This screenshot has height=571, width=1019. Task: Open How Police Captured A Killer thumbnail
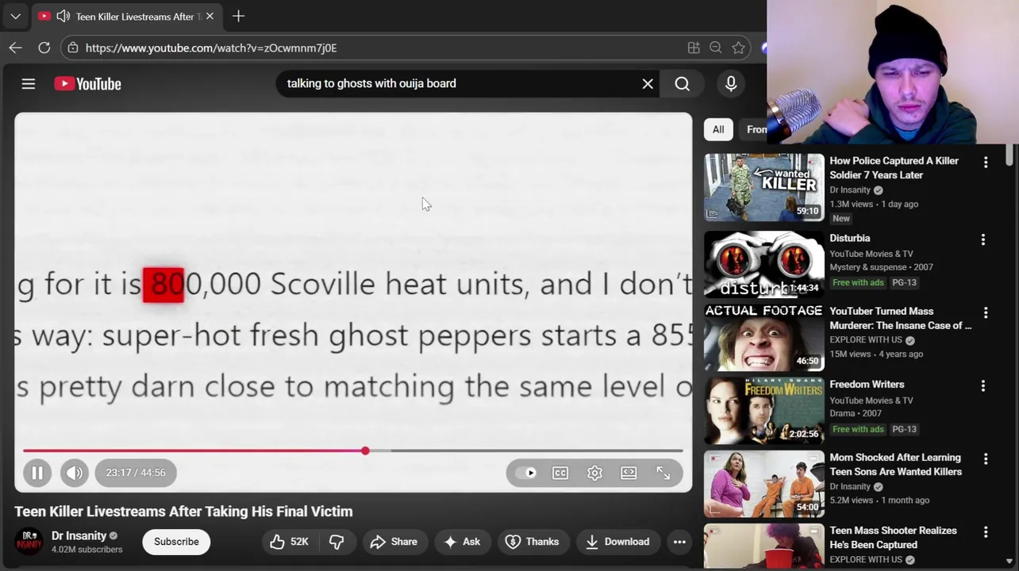(x=764, y=187)
